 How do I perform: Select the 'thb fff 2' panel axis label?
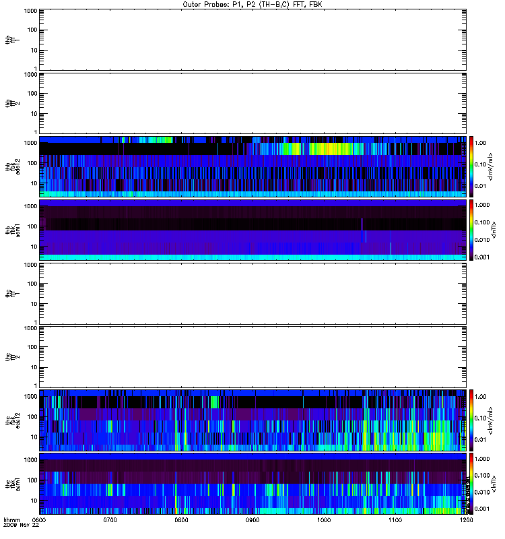[12, 104]
